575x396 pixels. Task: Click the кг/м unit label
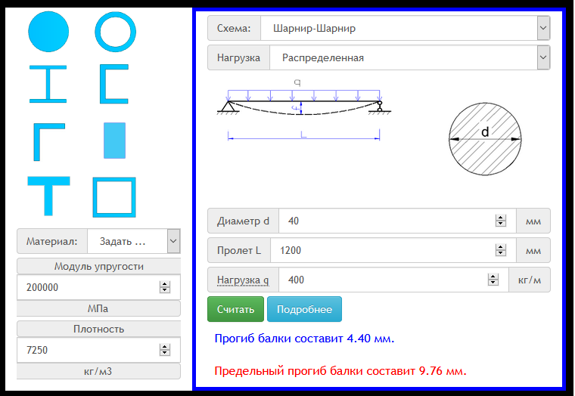[x=530, y=280]
